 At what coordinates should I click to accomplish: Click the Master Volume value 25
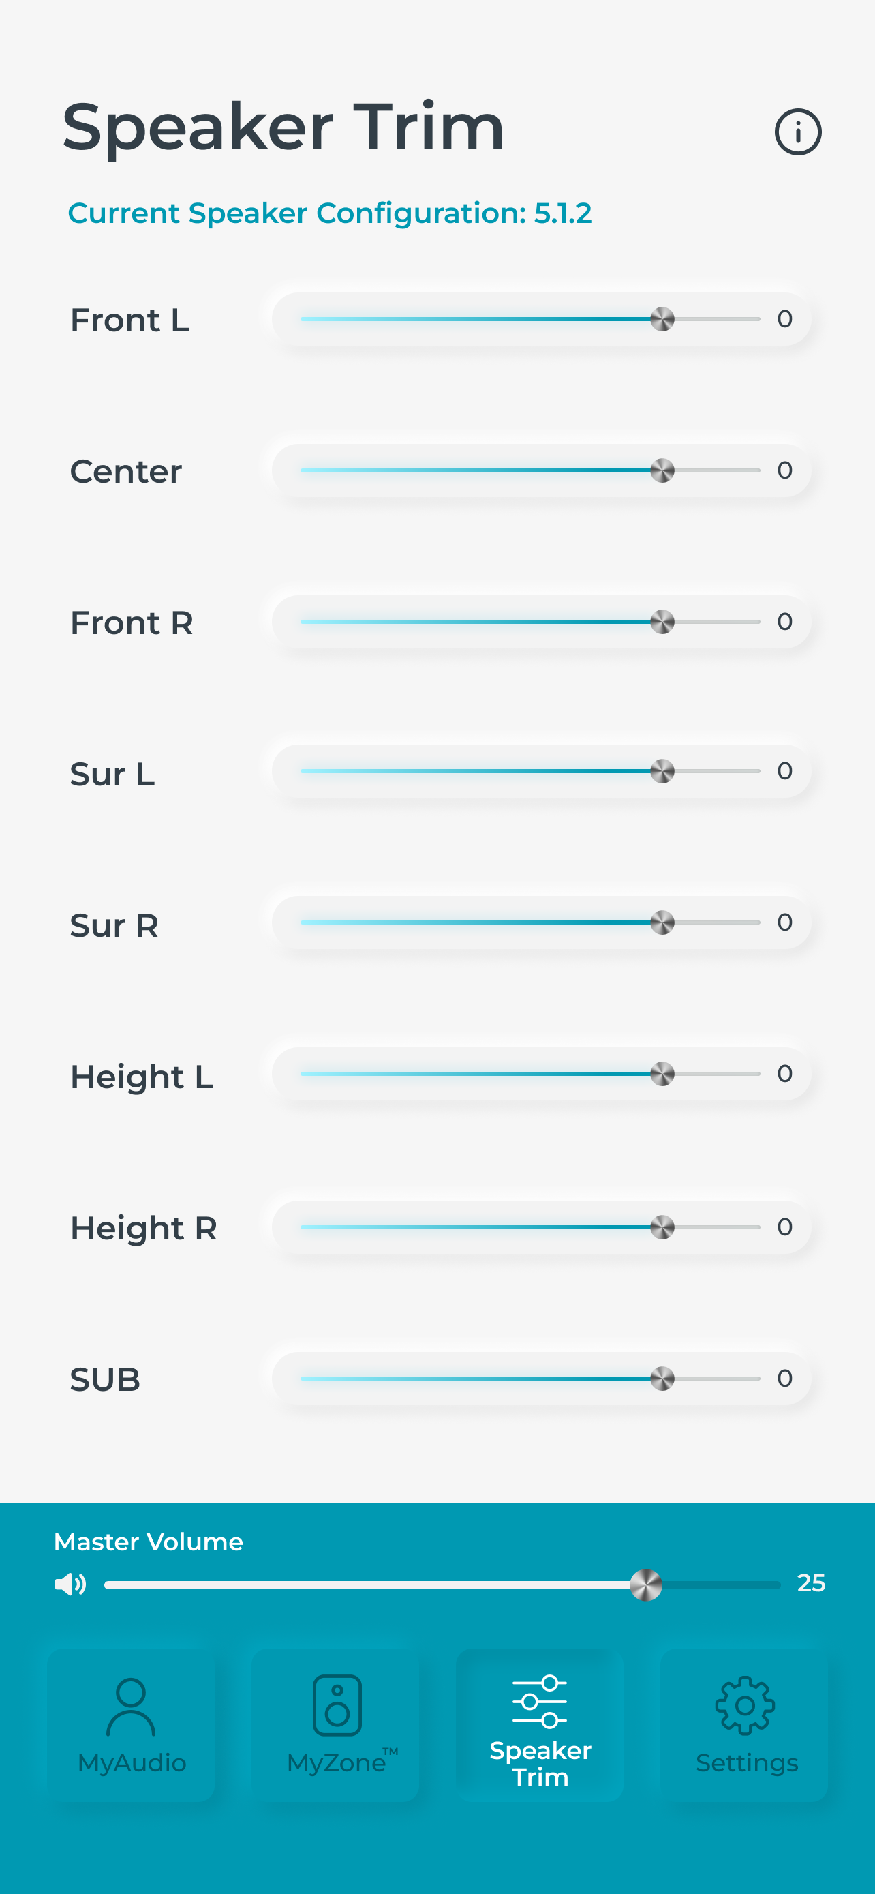tap(811, 1583)
